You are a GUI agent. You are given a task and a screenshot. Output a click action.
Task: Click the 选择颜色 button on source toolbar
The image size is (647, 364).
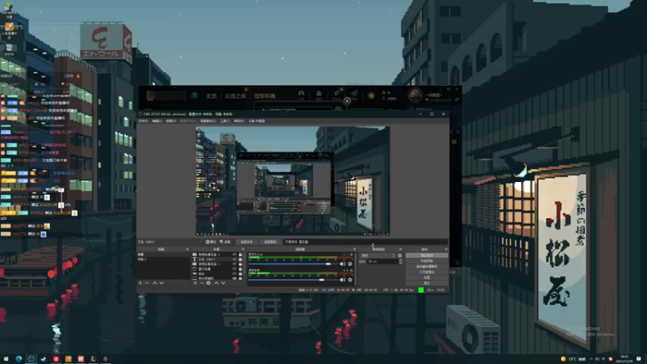(271, 242)
